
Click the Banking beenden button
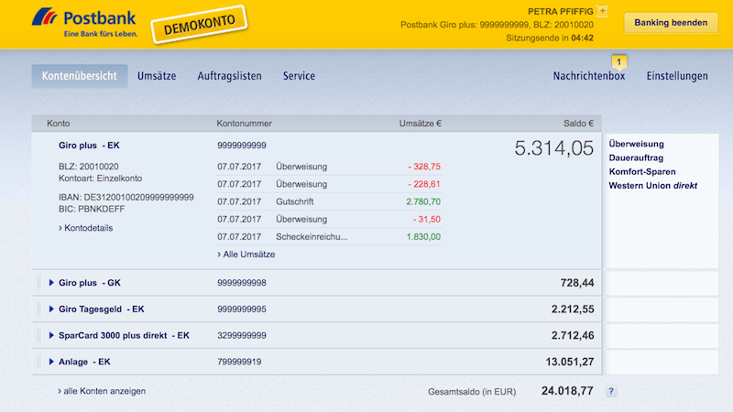(671, 23)
